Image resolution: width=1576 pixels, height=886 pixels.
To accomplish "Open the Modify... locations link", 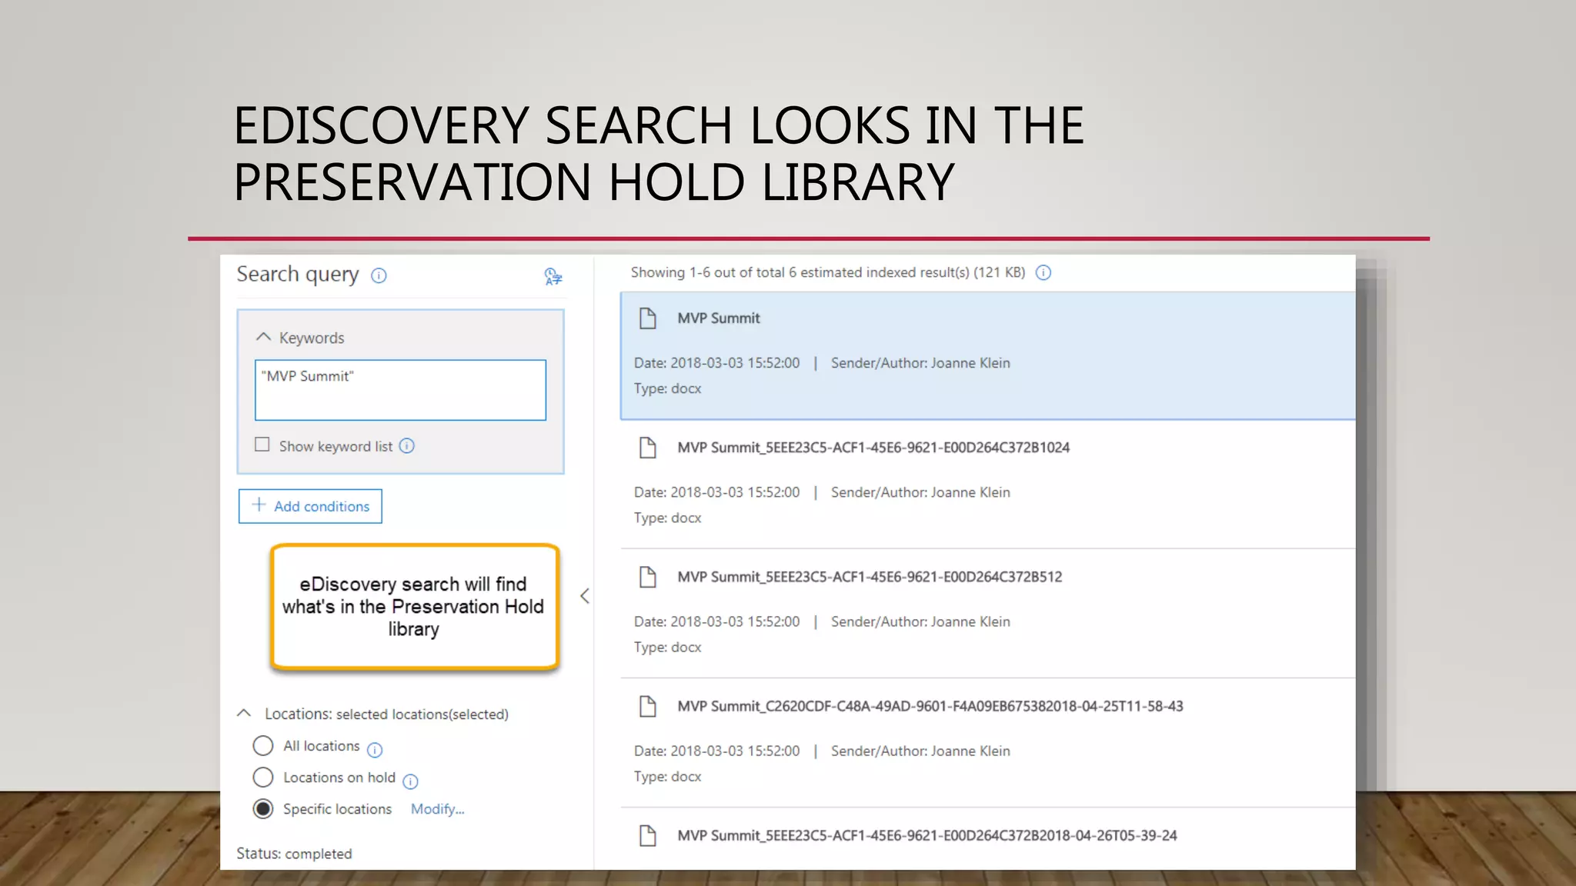I will (437, 809).
